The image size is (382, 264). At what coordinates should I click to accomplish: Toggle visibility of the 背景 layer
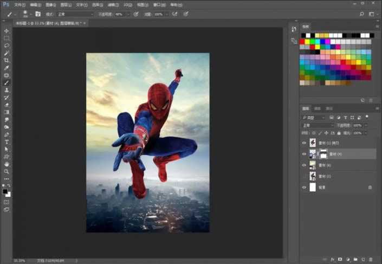click(x=304, y=187)
